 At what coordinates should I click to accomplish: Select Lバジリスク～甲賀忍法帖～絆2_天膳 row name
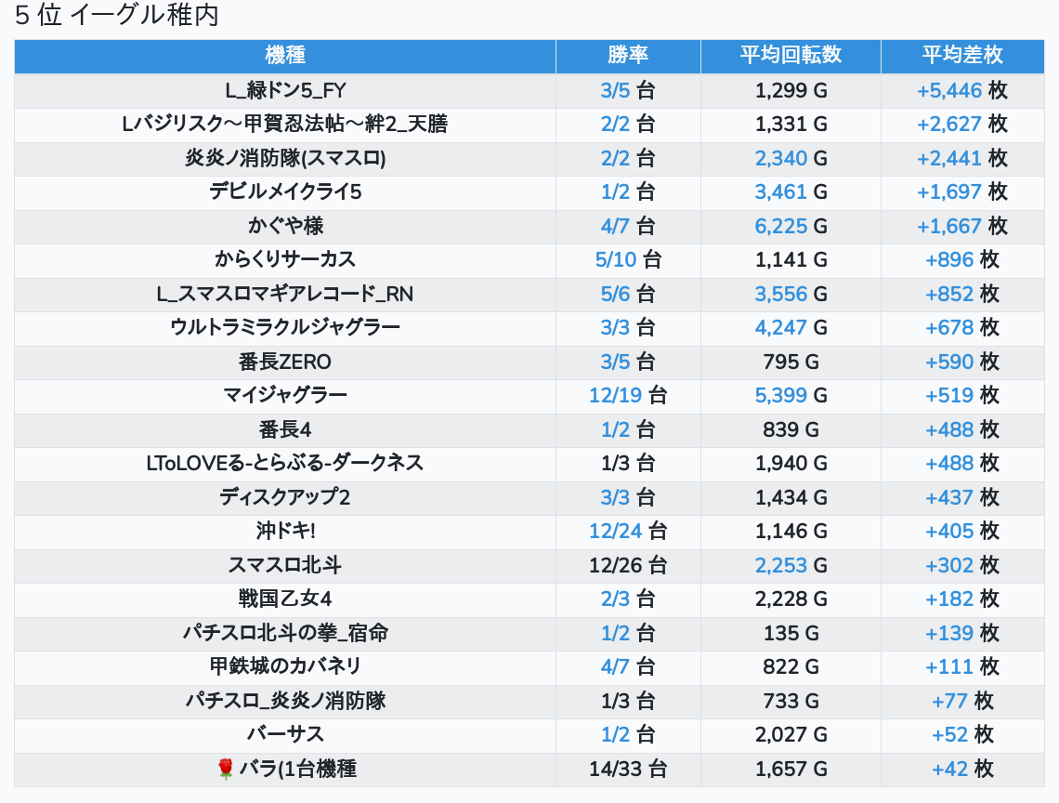coord(285,125)
